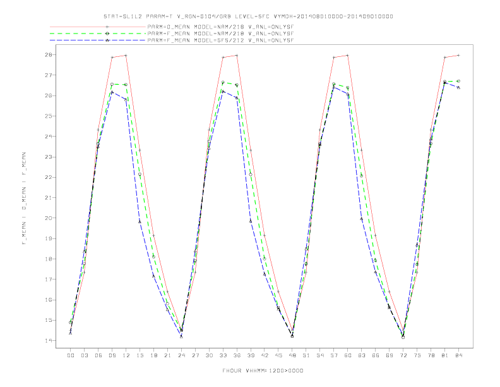Click the y-axis tick label 20
500x387 pixels.
click(49, 218)
